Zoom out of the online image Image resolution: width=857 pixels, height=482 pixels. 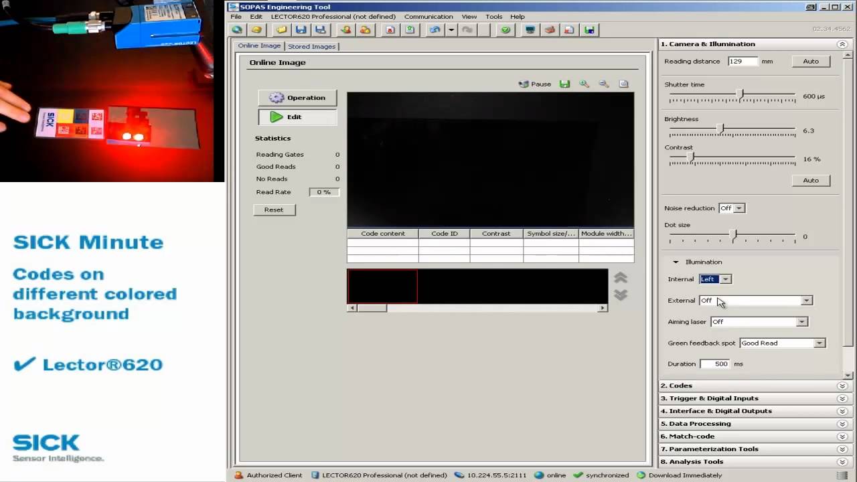pyautogui.click(x=604, y=84)
